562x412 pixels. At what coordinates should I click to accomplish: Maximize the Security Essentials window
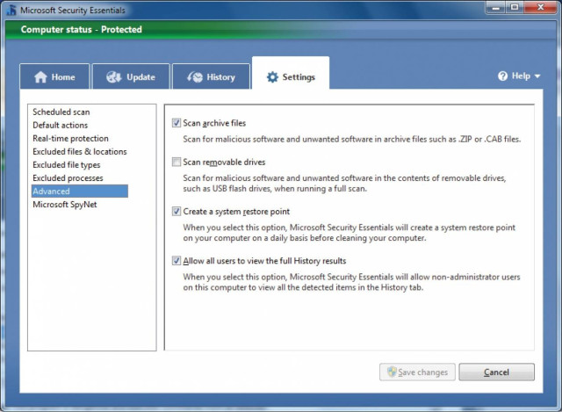(515, 8)
